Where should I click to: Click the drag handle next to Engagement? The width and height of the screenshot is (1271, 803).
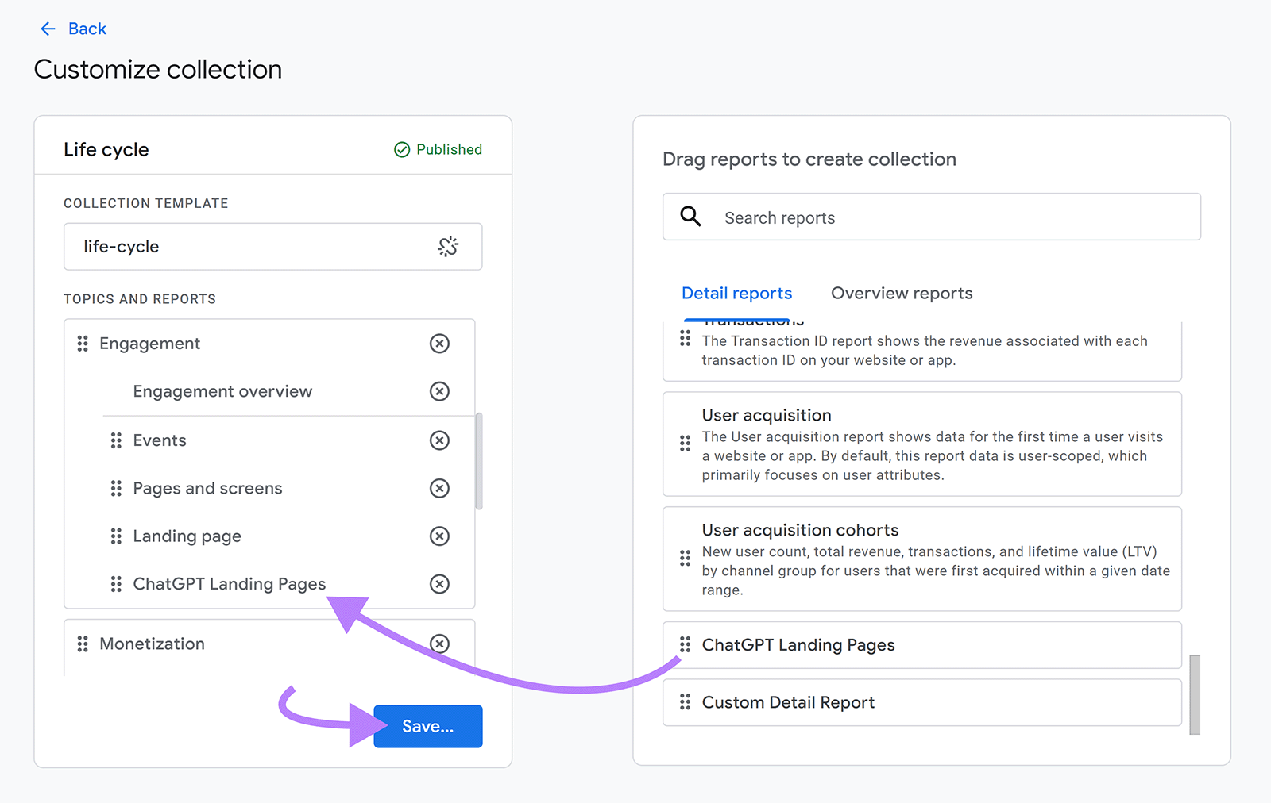point(83,344)
